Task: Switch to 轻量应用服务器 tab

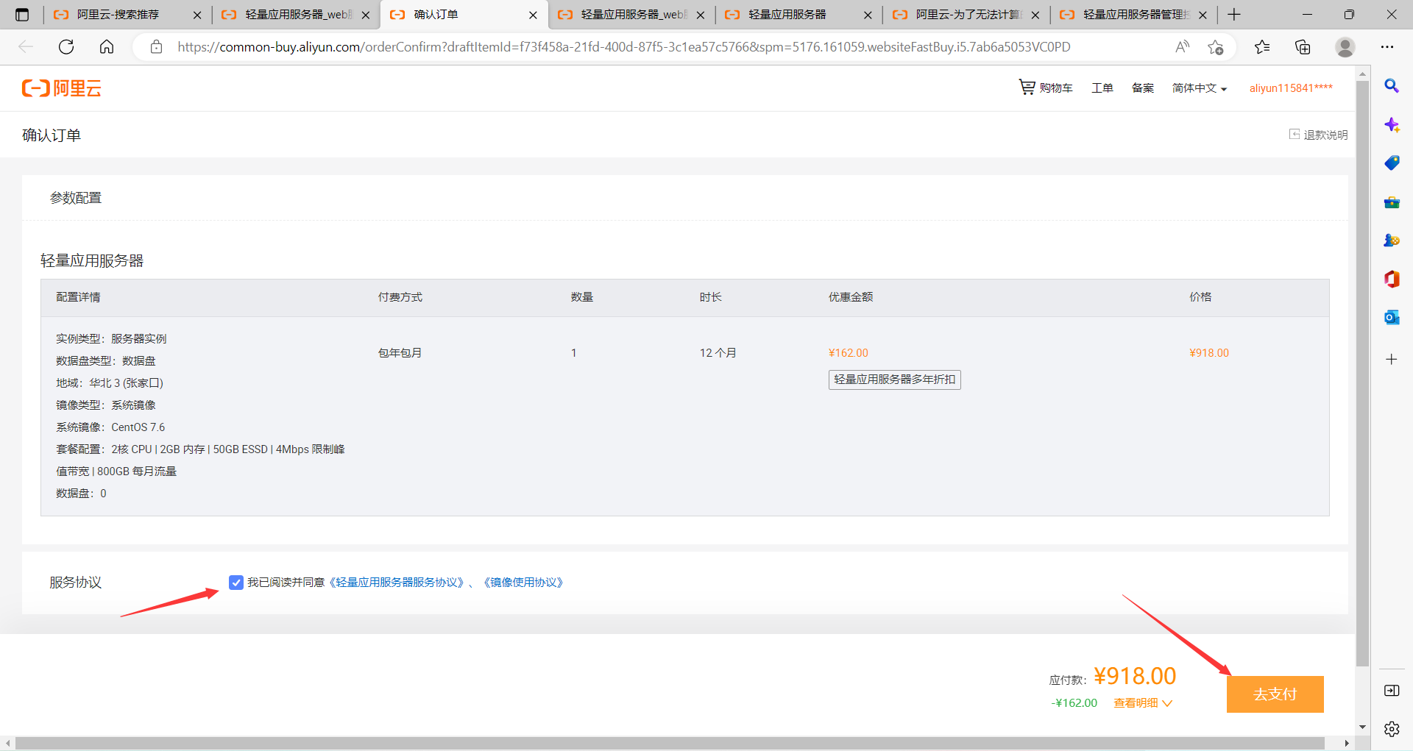Action: click(798, 15)
